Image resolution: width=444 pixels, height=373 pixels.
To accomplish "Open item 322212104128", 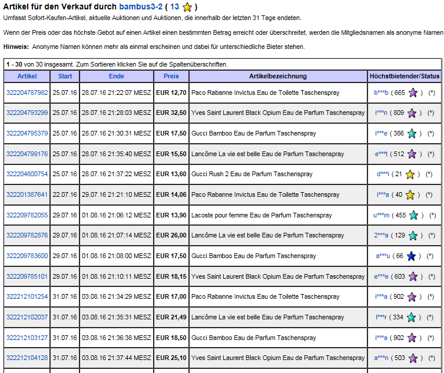I will (27, 358).
